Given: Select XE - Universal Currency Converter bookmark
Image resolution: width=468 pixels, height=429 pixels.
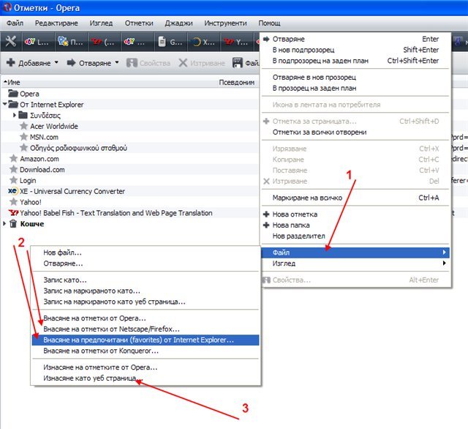Looking at the screenshot, I should point(72,191).
